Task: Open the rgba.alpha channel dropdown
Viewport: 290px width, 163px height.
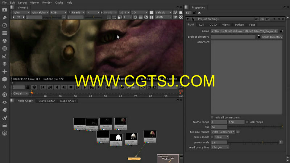Action: 40,12
